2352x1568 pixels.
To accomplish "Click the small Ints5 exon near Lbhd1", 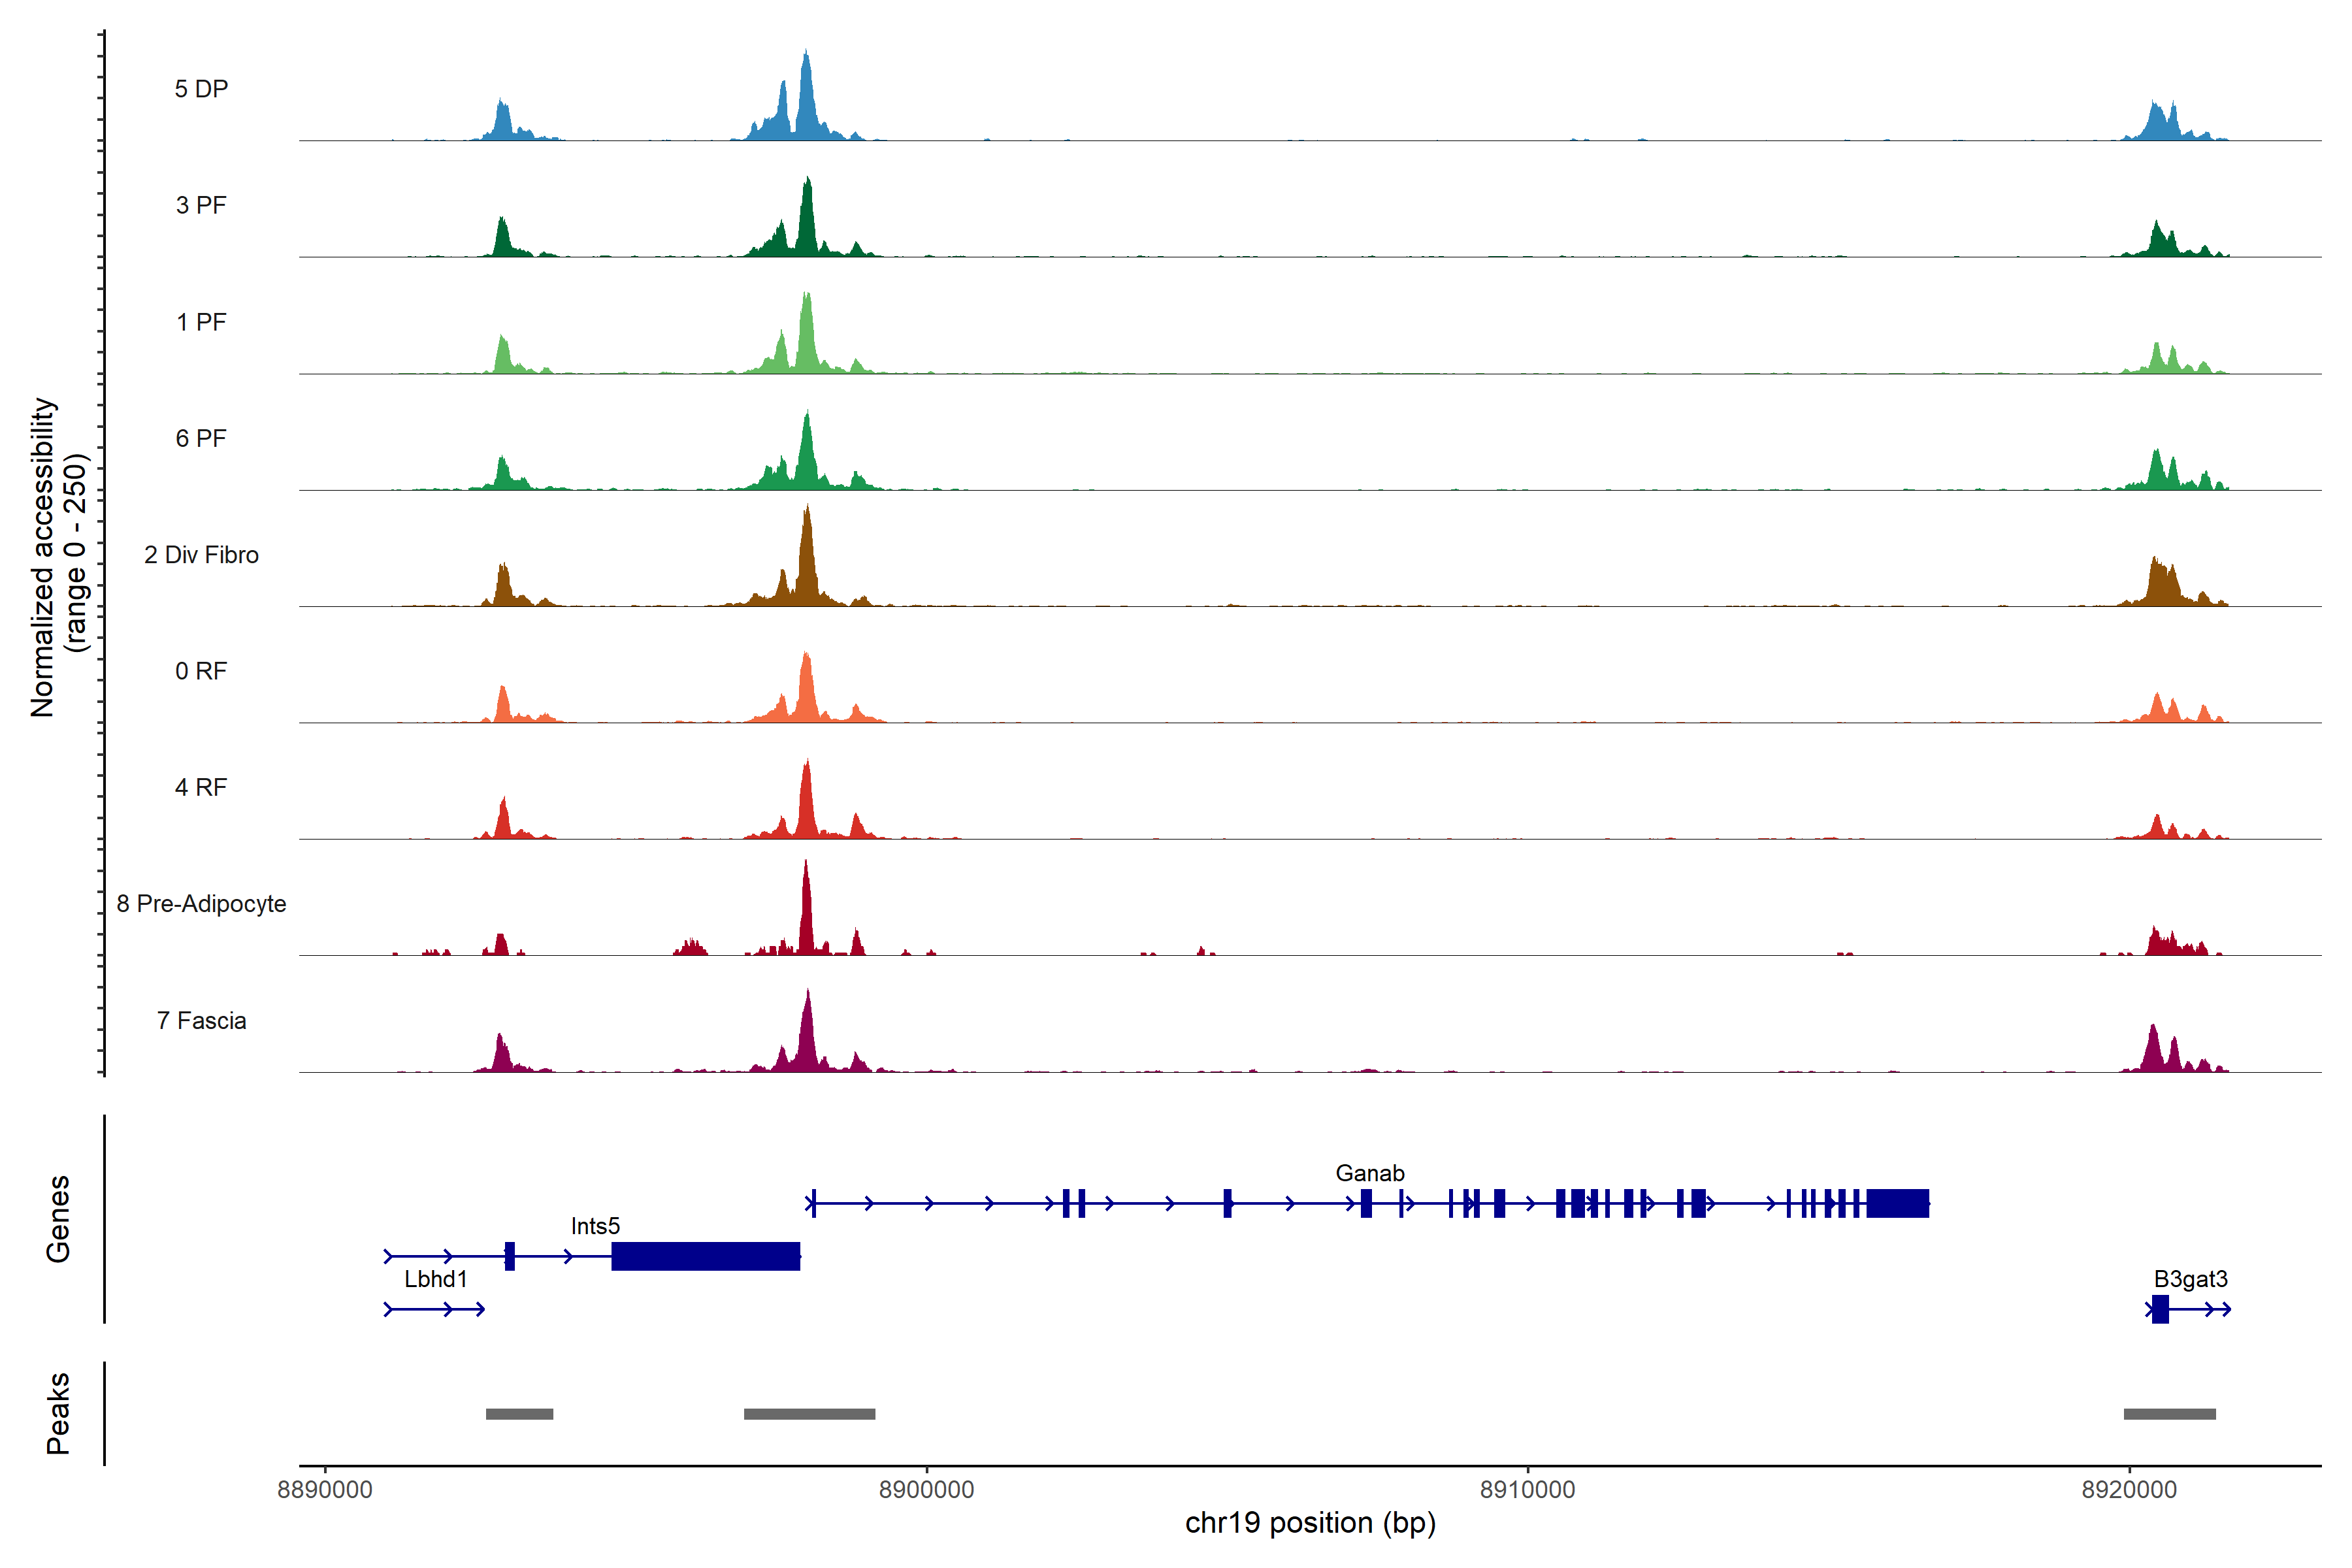I will tap(510, 1256).
